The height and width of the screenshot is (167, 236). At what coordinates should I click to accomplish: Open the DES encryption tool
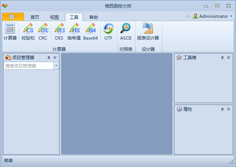tap(59, 32)
